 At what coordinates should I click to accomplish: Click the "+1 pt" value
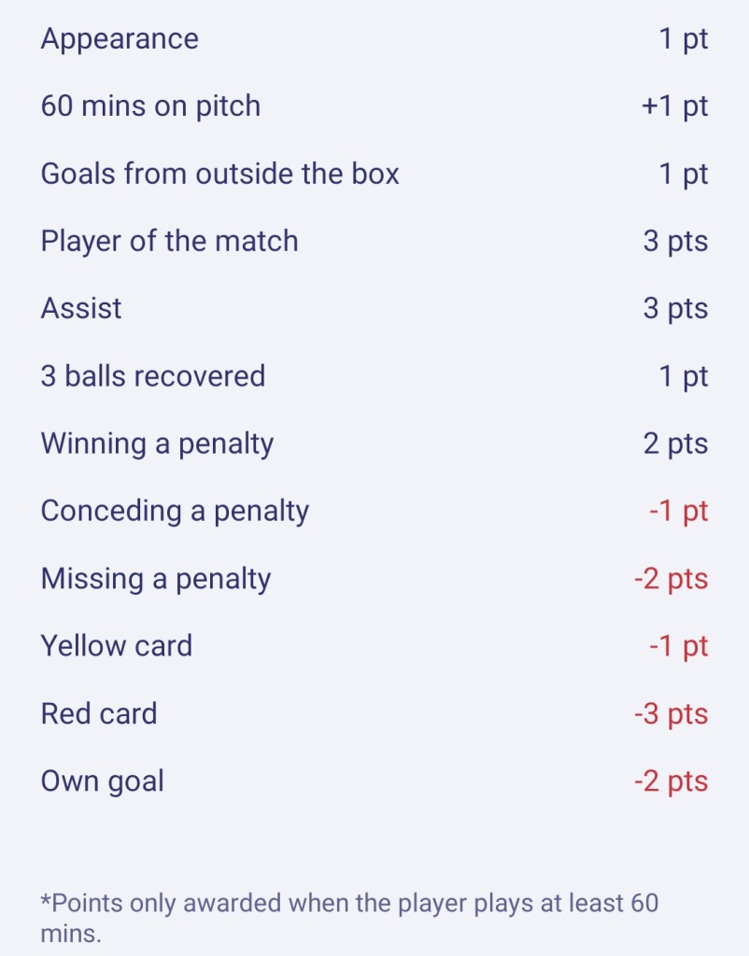pos(674,106)
